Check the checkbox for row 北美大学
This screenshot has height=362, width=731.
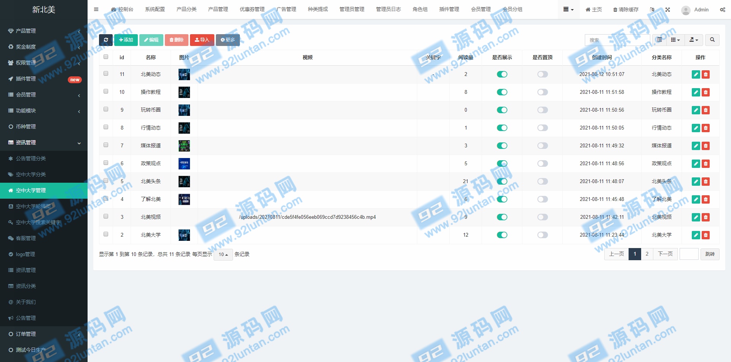coord(106,234)
